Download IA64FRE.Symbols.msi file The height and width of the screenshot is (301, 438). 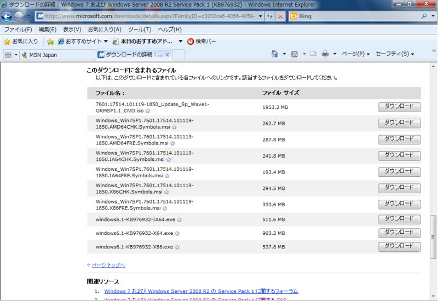399,171
